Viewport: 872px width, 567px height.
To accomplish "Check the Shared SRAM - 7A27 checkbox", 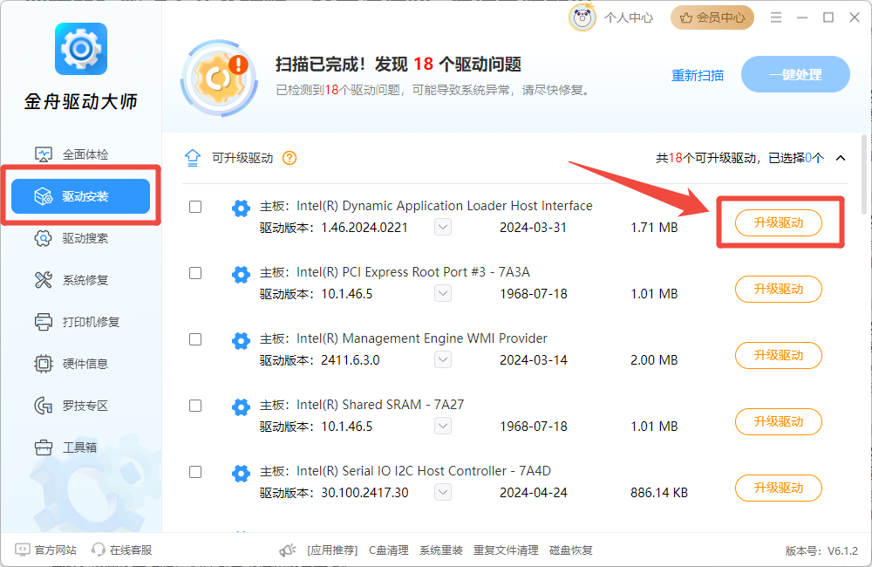I will click(x=195, y=406).
